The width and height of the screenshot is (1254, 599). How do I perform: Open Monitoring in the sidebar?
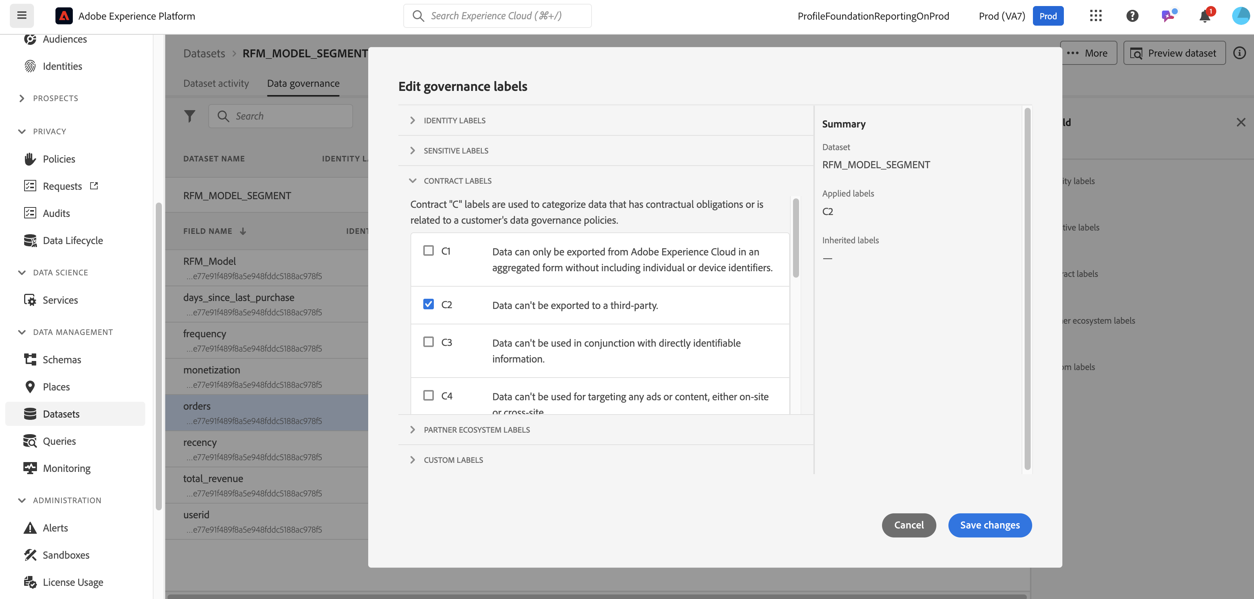(x=66, y=468)
